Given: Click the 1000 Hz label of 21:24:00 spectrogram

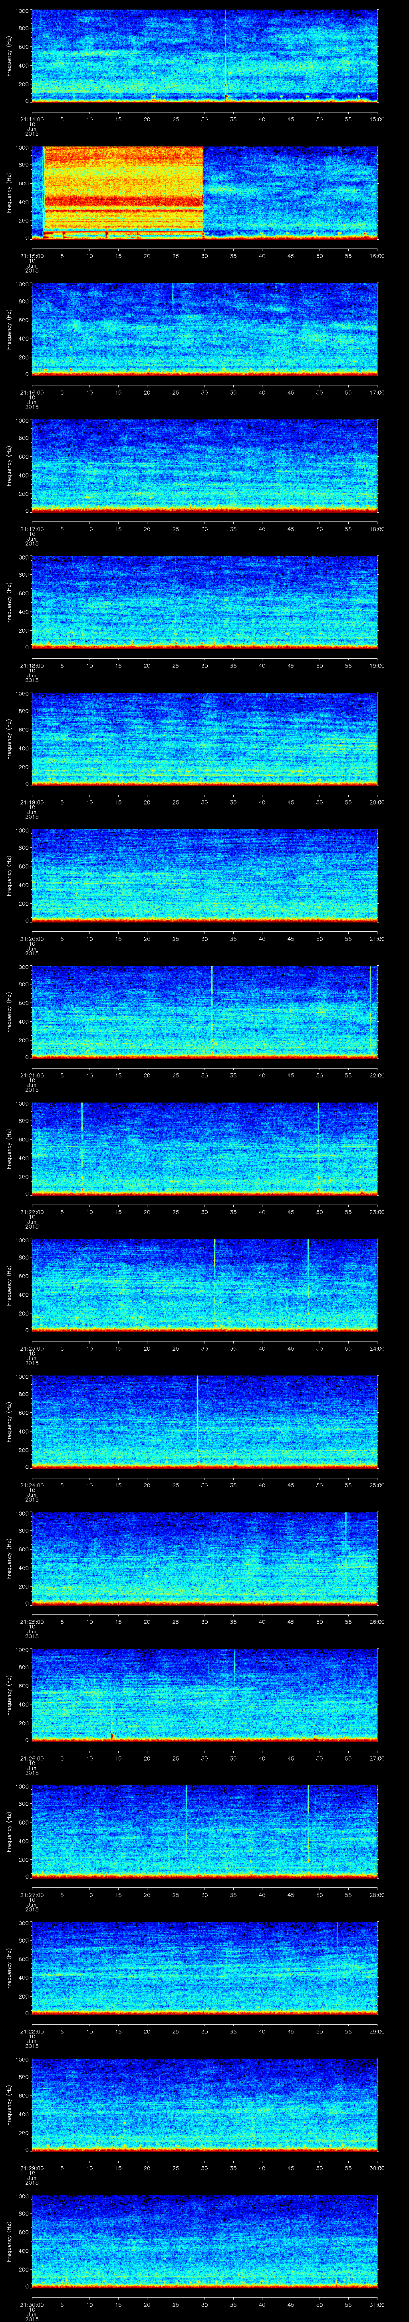Looking at the screenshot, I should point(22,1378).
